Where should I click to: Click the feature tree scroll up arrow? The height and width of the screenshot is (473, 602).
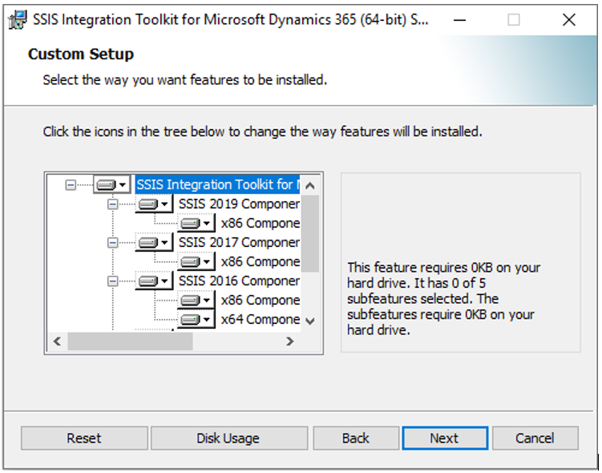click(x=310, y=186)
